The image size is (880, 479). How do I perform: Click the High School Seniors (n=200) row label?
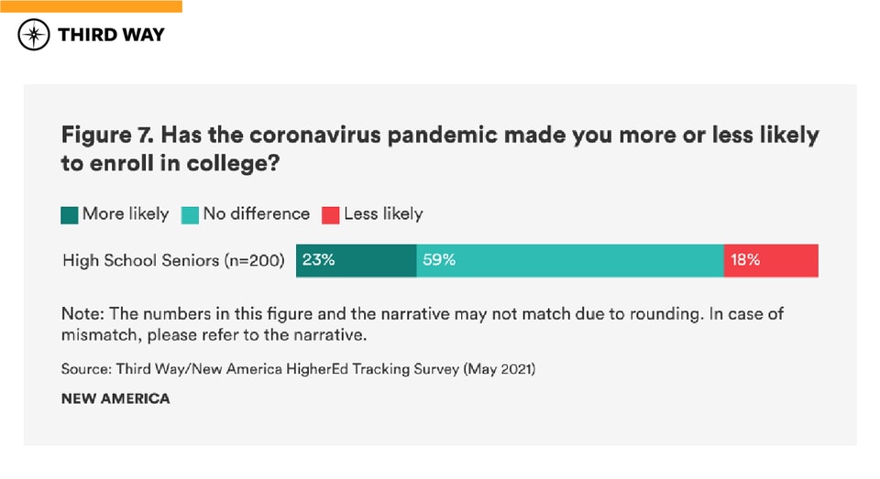click(173, 261)
